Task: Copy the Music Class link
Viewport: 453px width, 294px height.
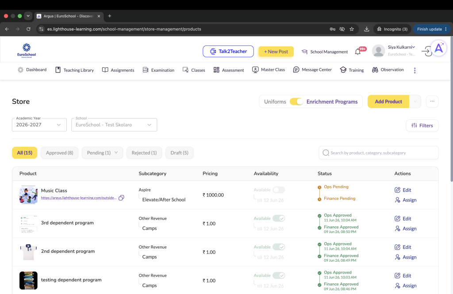Action: pos(121,198)
